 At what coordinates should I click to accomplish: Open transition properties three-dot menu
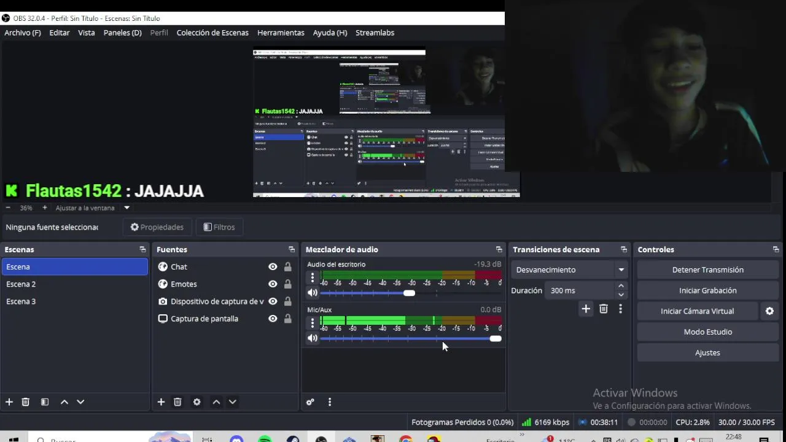tap(620, 309)
